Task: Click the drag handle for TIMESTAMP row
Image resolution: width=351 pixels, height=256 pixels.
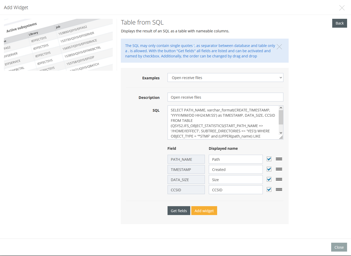Action: (x=279, y=169)
